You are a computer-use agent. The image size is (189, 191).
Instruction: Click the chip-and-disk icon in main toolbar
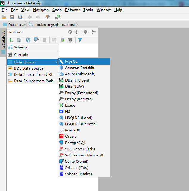57,17
